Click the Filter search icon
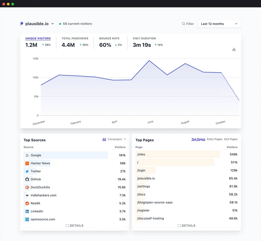This screenshot has width=261, height=241. pos(184,24)
